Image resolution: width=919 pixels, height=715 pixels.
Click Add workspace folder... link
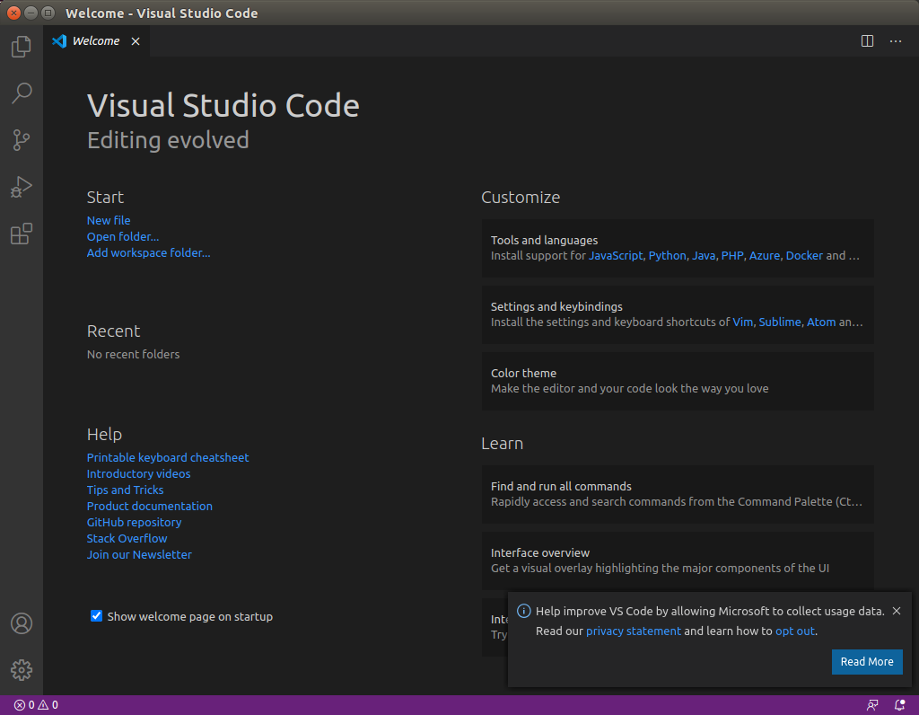(148, 252)
